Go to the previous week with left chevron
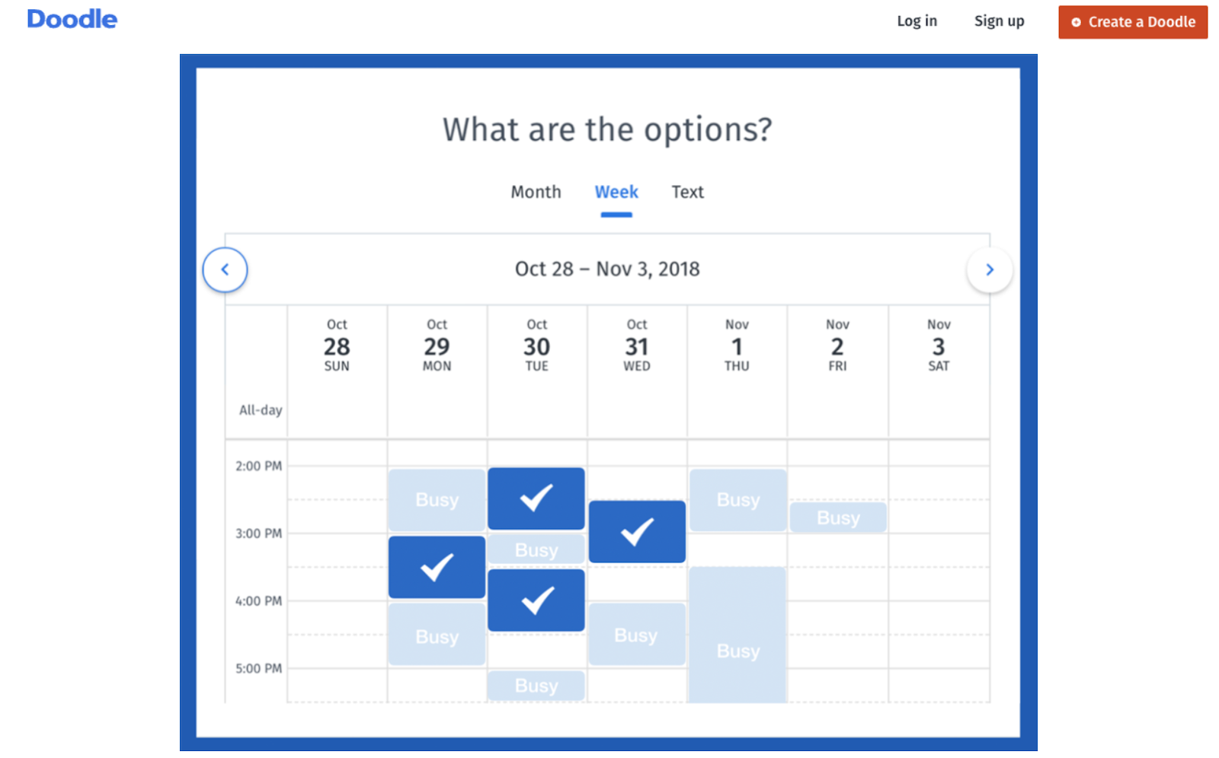1219x758 pixels. 225,269
